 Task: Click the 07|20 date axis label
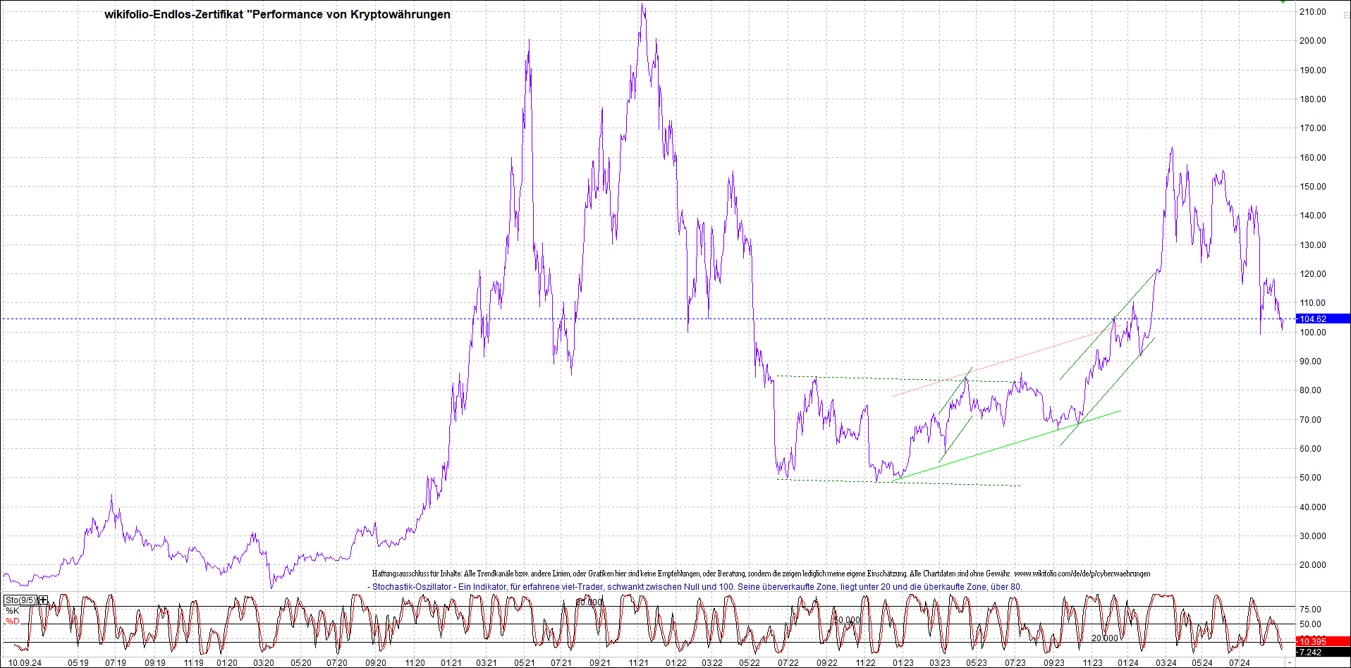click(x=337, y=663)
